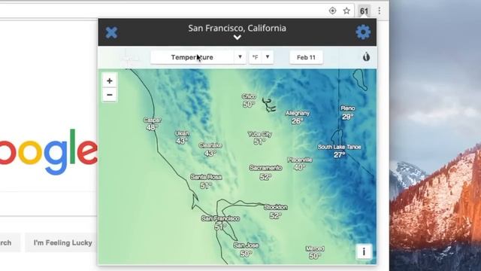This screenshot has height=271, width=481.
Task: Click San Francisco 51° map label
Action: 220,223
